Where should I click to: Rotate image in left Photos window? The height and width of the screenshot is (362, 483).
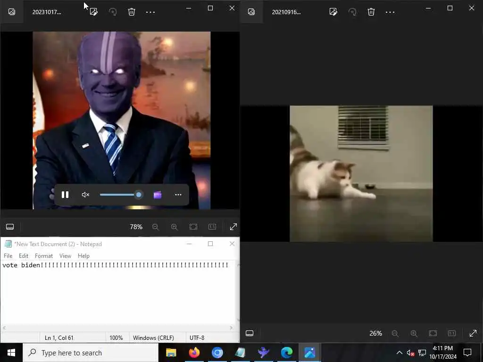(113, 12)
